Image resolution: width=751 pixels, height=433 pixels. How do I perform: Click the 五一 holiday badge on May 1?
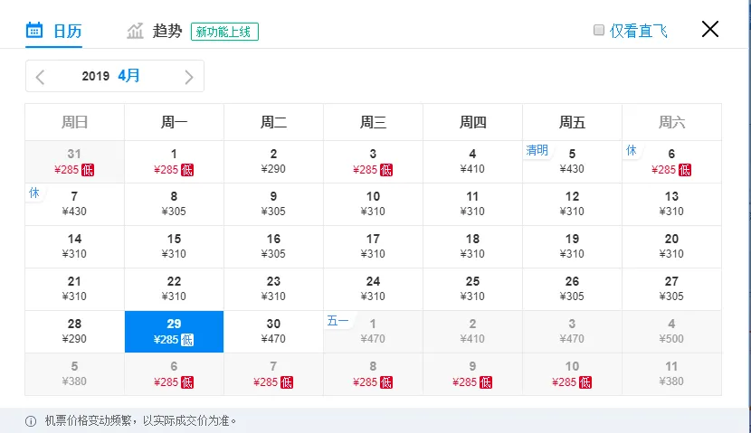pyautogui.click(x=337, y=320)
